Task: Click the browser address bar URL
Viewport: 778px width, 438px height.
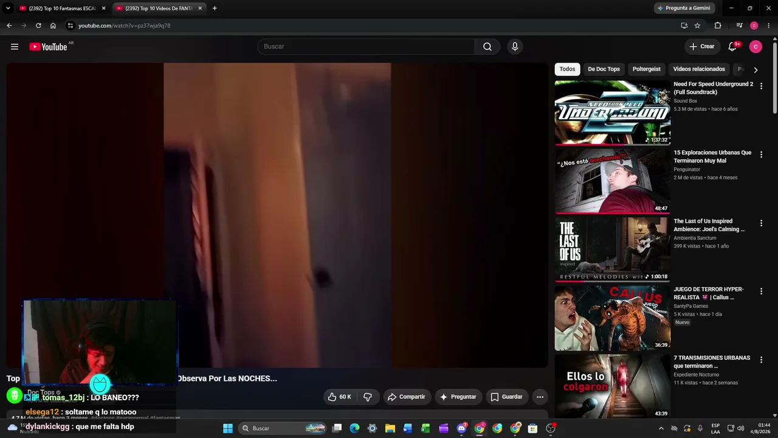Action: click(x=125, y=26)
